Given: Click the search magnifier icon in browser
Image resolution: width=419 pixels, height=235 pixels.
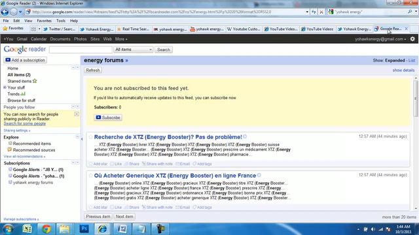Looking at the screenshot, I should tap(410, 12).
